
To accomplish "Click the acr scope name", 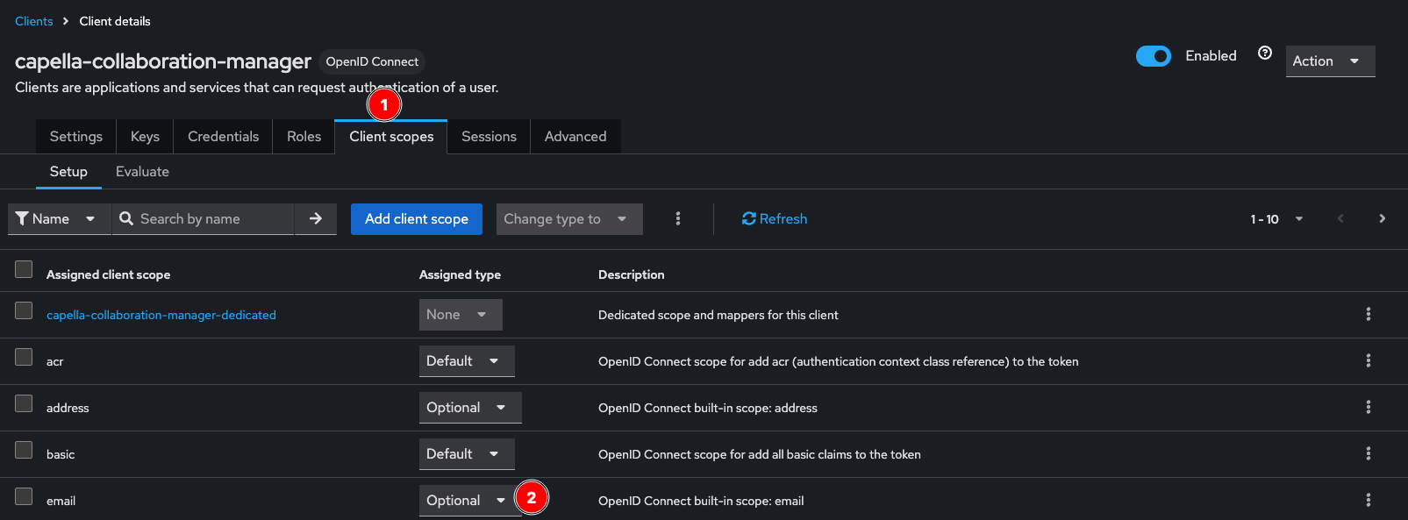I will [54, 361].
